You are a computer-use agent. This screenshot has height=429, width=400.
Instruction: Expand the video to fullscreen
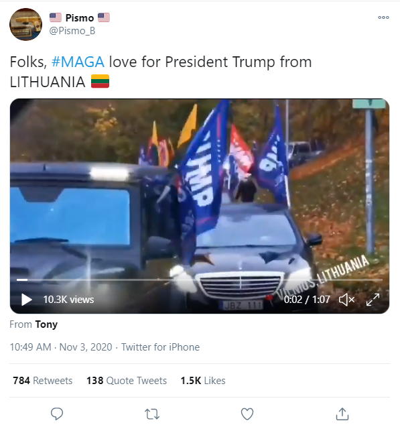(373, 300)
